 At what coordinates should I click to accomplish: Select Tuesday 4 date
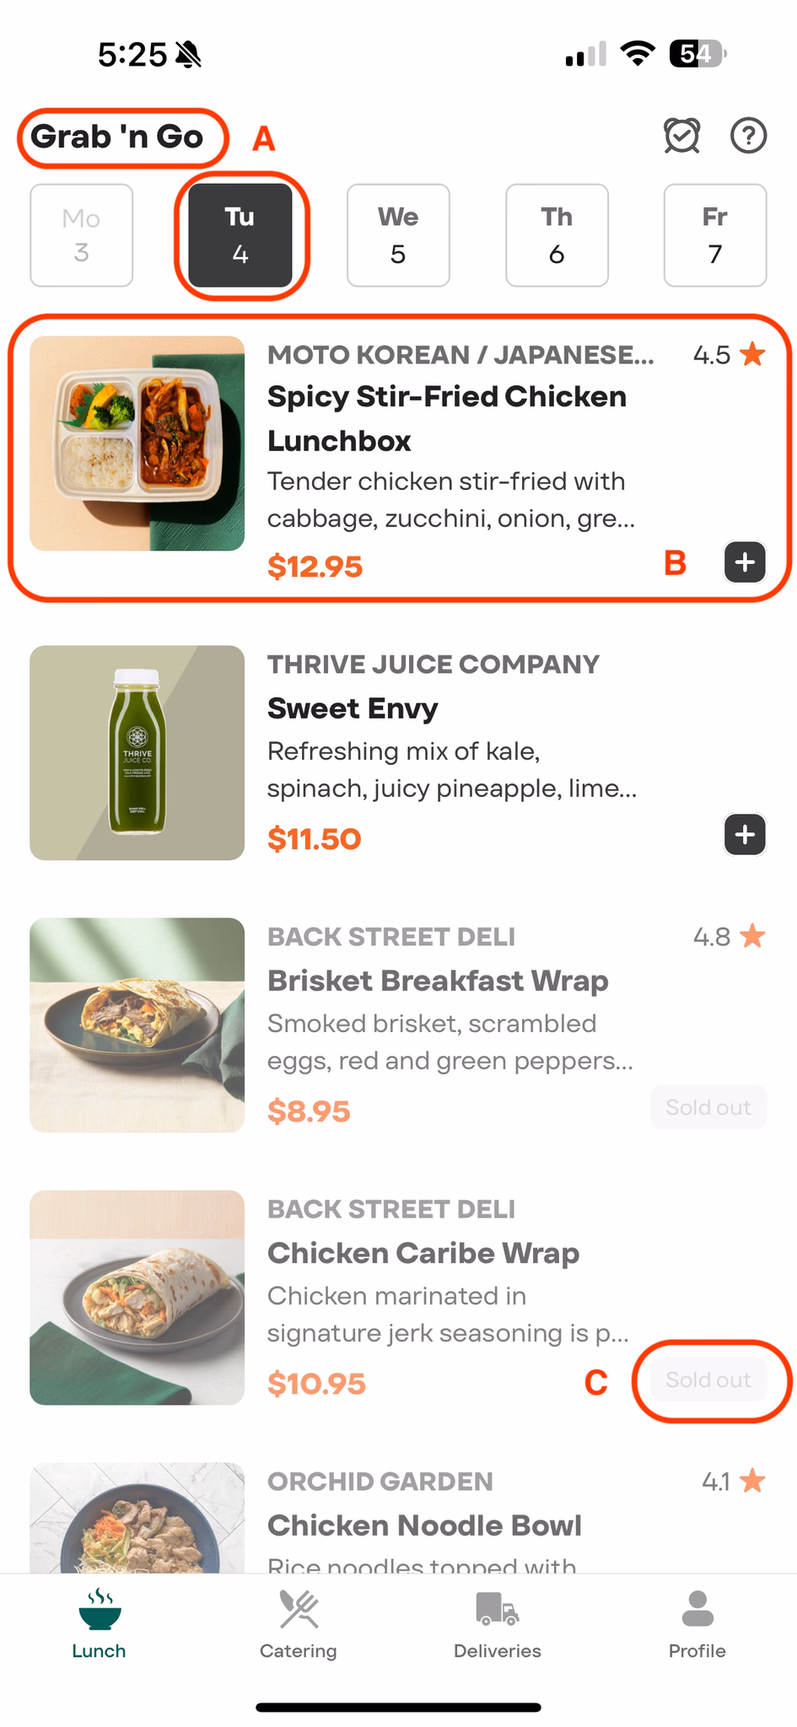pos(240,235)
